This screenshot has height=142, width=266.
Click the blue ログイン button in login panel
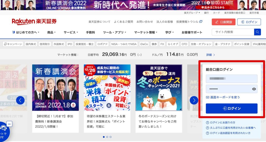tap(231, 108)
